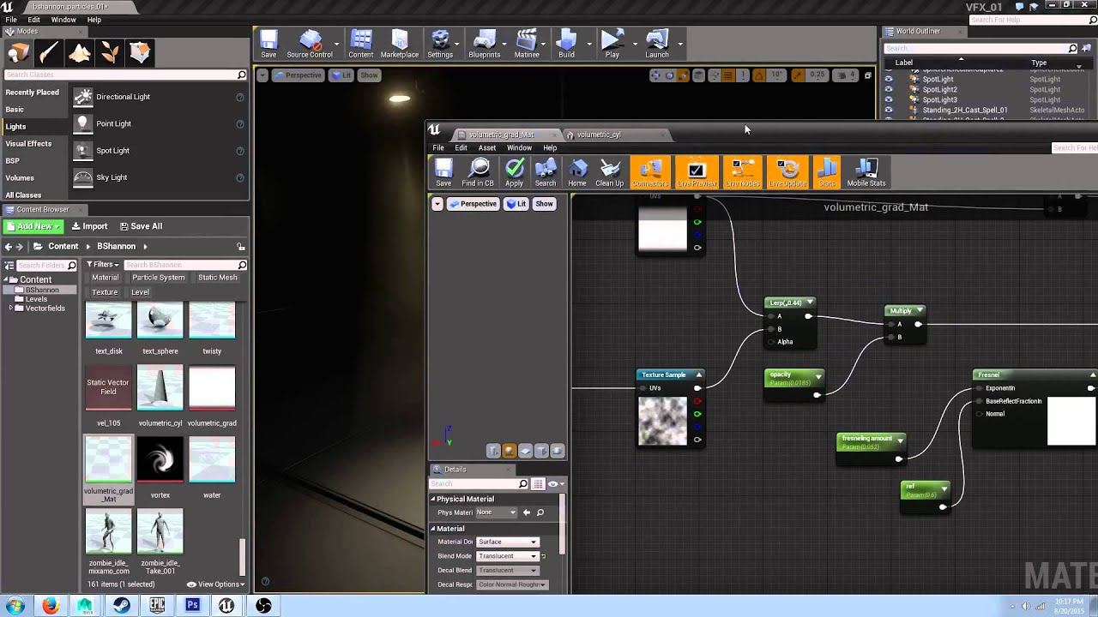Click Build in the main toolbar

pos(566,45)
